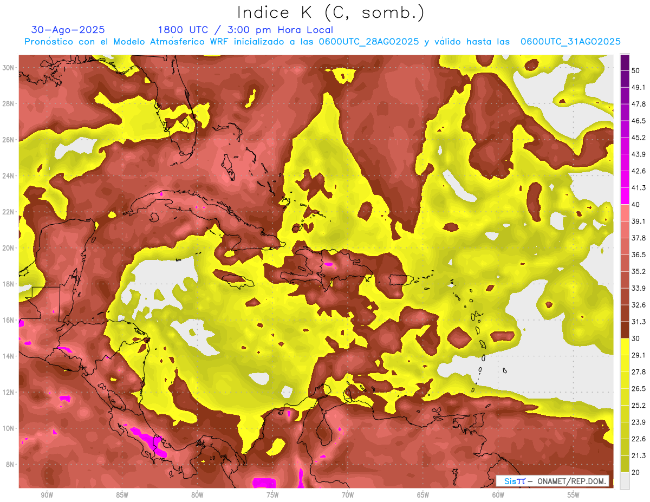The height and width of the screenshot is (502, 650).
Task: Select the "27.8" colorbar value
Action: click(x=638, y=372)
